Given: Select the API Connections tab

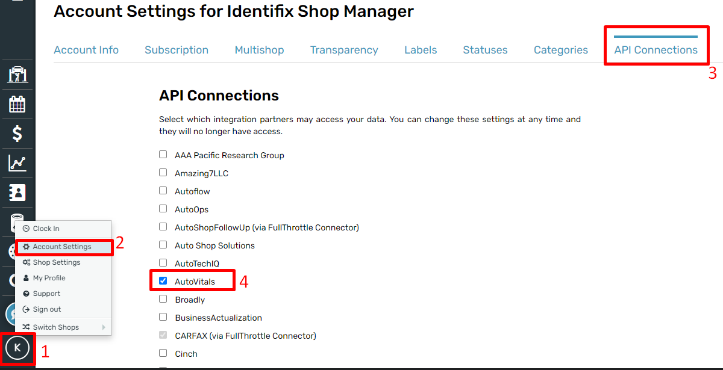Looking at the screenshot, I should point(656,50).
